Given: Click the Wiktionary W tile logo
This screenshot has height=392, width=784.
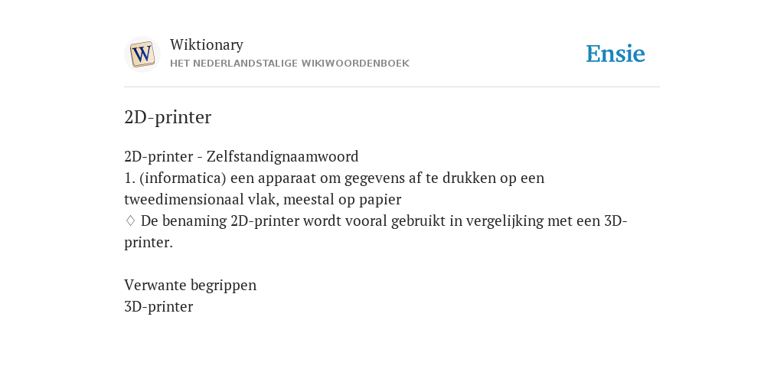Looking at the screenshot, I should coord(142,54).
